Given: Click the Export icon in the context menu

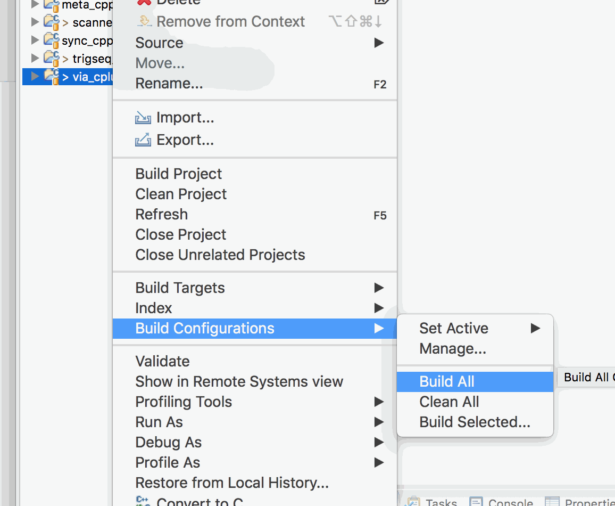Looking at the screenshot, I should (x=143, y=140).
